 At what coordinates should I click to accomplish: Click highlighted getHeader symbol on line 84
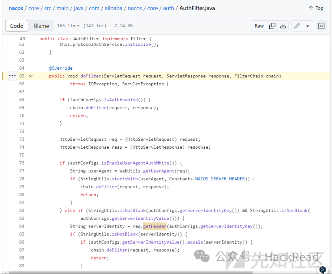coord(155,226)
